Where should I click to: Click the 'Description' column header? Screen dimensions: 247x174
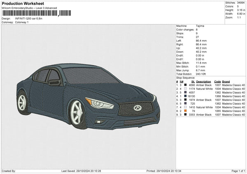pyautogui.click(x=203, y=82)
